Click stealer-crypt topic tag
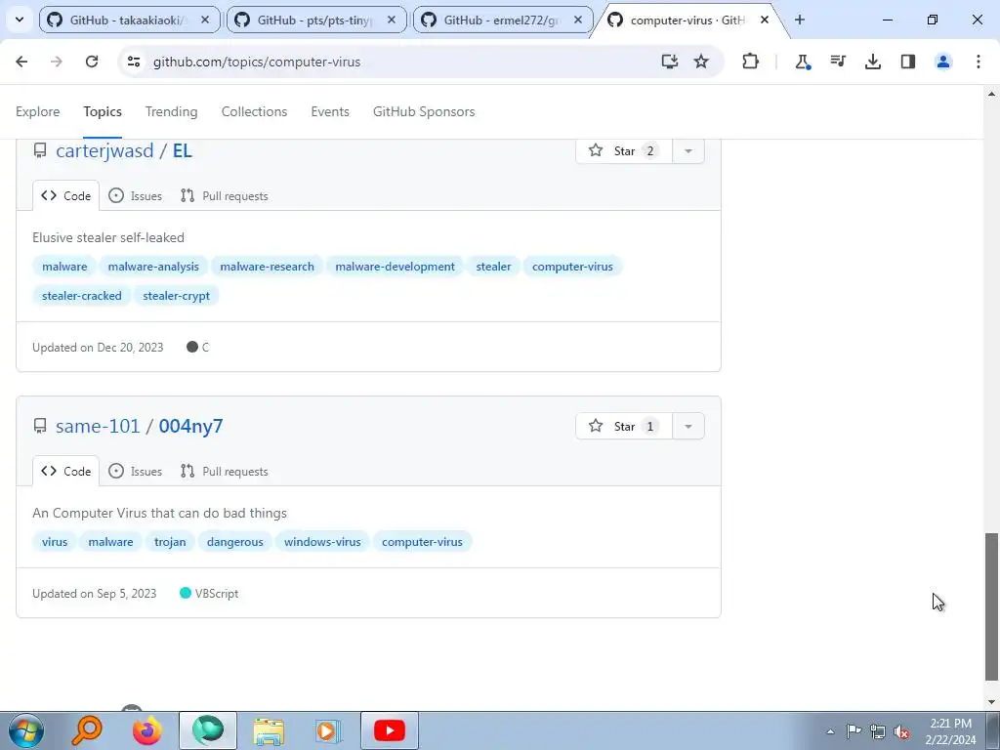The height and width of the screenshot is (750, 1000). pyautogui.click(x=176, y=296)
